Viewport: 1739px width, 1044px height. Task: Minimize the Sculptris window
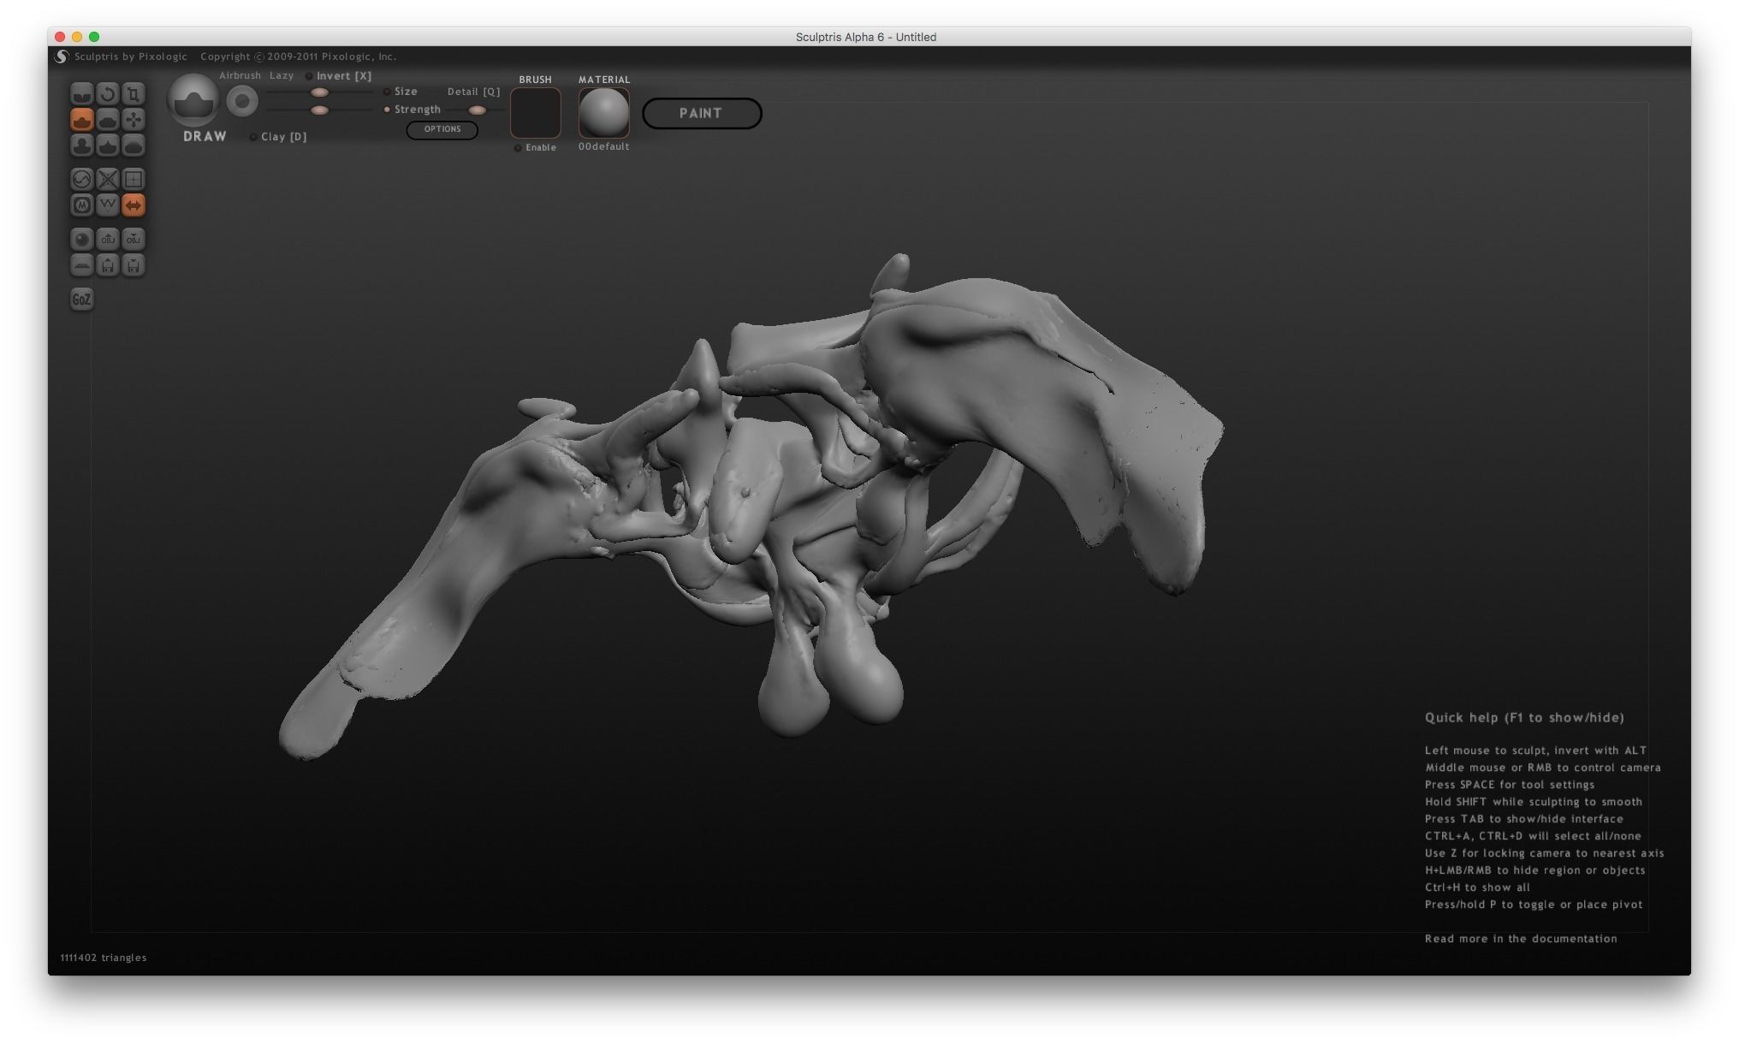click(77, 37)
